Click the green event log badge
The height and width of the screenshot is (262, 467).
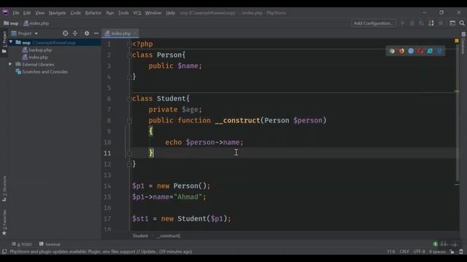(435, 244)
